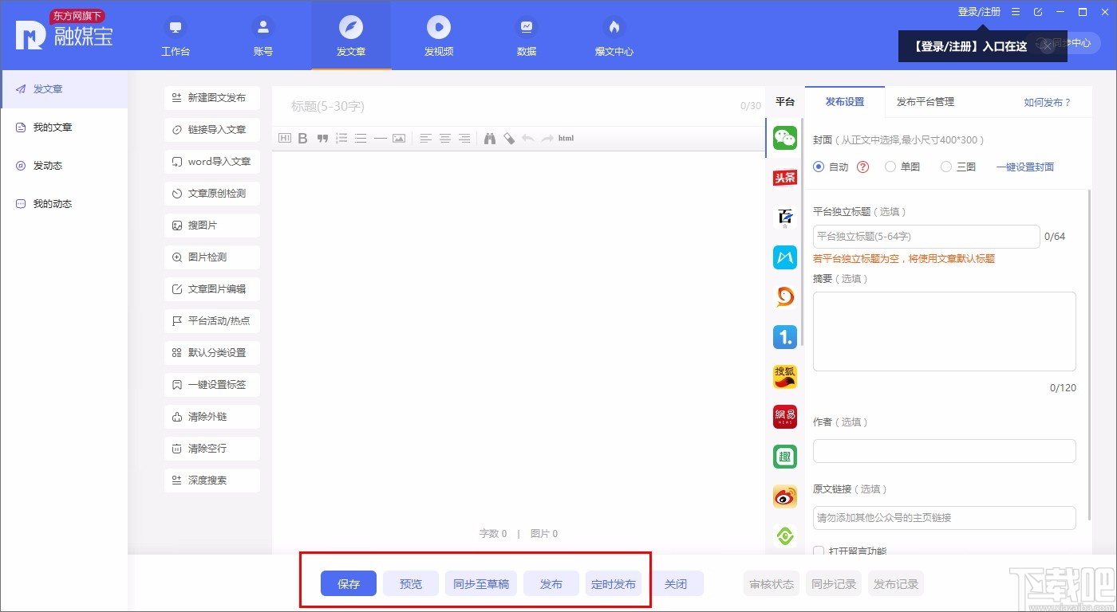Screen dimensions: 1117x612
Task: Open the html source view icon
Action: (565, 138)
